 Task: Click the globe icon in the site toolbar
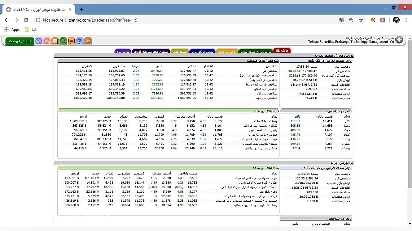39,41
